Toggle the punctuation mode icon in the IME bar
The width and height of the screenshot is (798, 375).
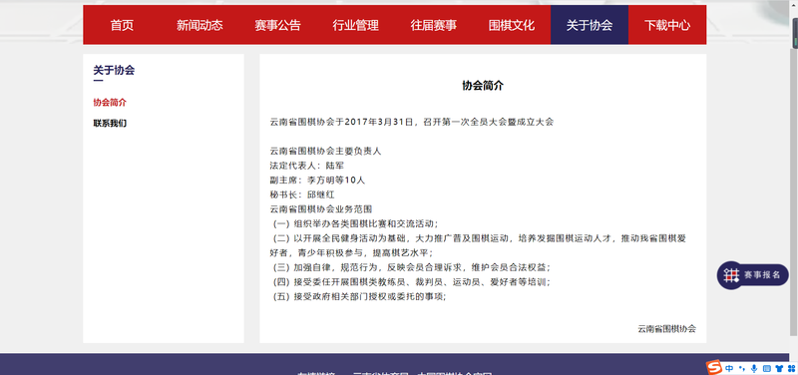tap(742, 368)
